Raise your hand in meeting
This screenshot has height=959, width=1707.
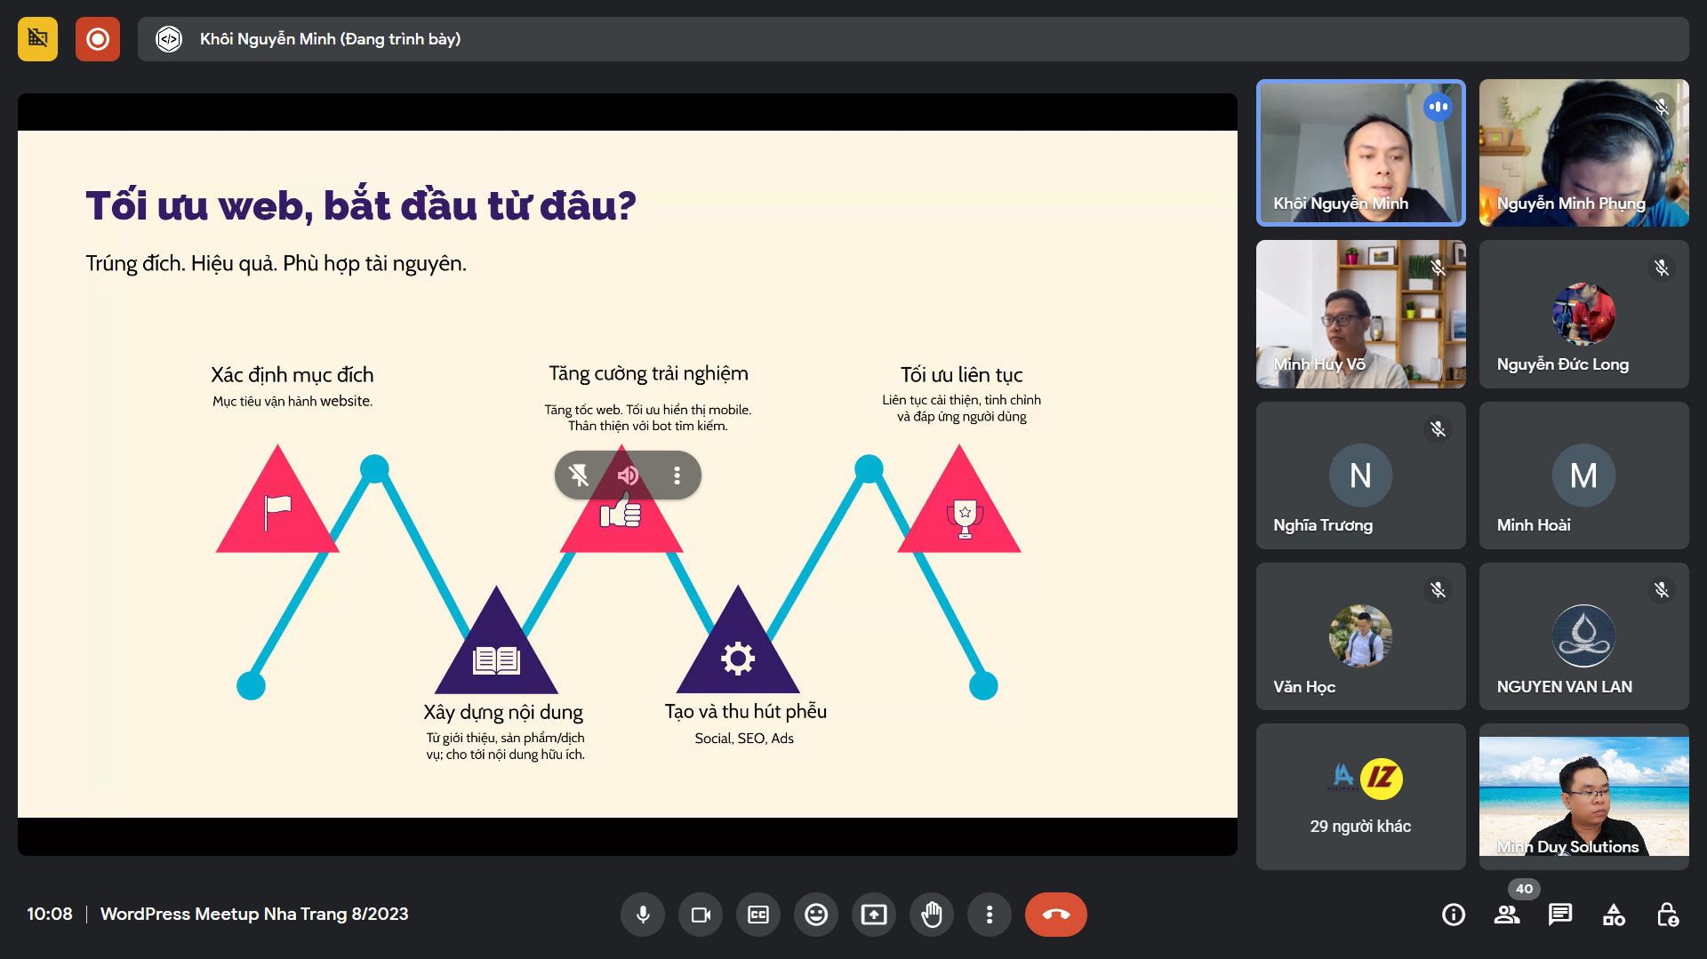click(932, 915)
